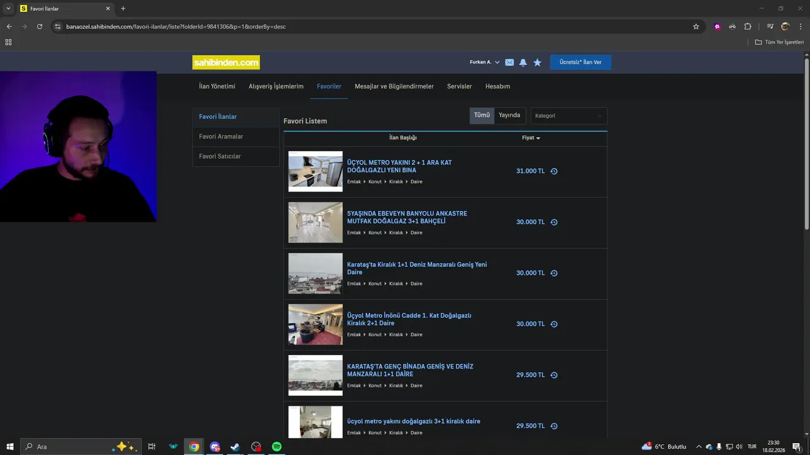
Task: View price history for 31.000 TL listing
Action: pos(554,171)
